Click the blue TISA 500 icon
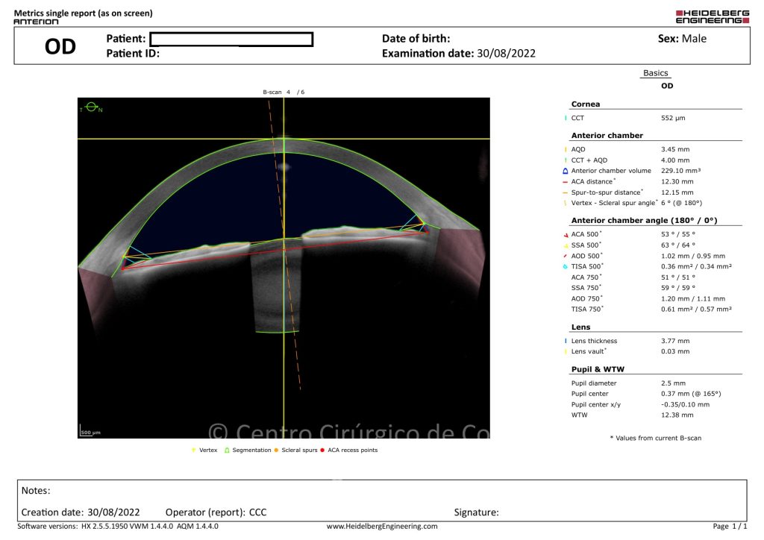Viewport: 764px width, 540px height. pos(566,266)
